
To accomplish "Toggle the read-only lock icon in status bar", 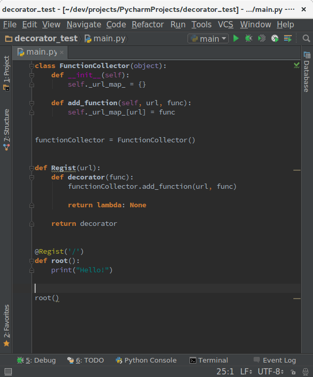I will click(x=293, y=371).
